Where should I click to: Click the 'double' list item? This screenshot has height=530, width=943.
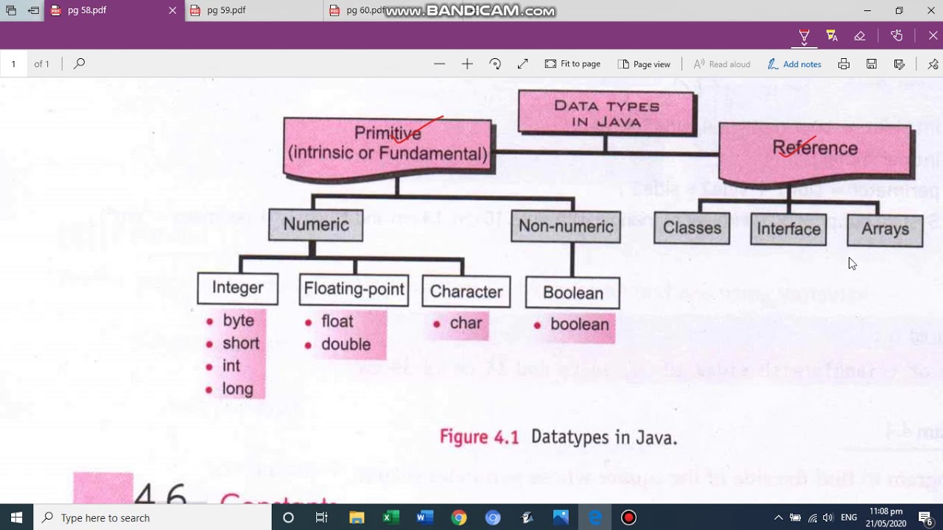345,344
